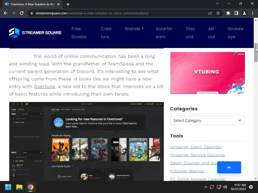This screenshot has height=193, width=258.
Task: Click the volume speaker tray icon
Action: pyautogui.click(x=225, y=187)
